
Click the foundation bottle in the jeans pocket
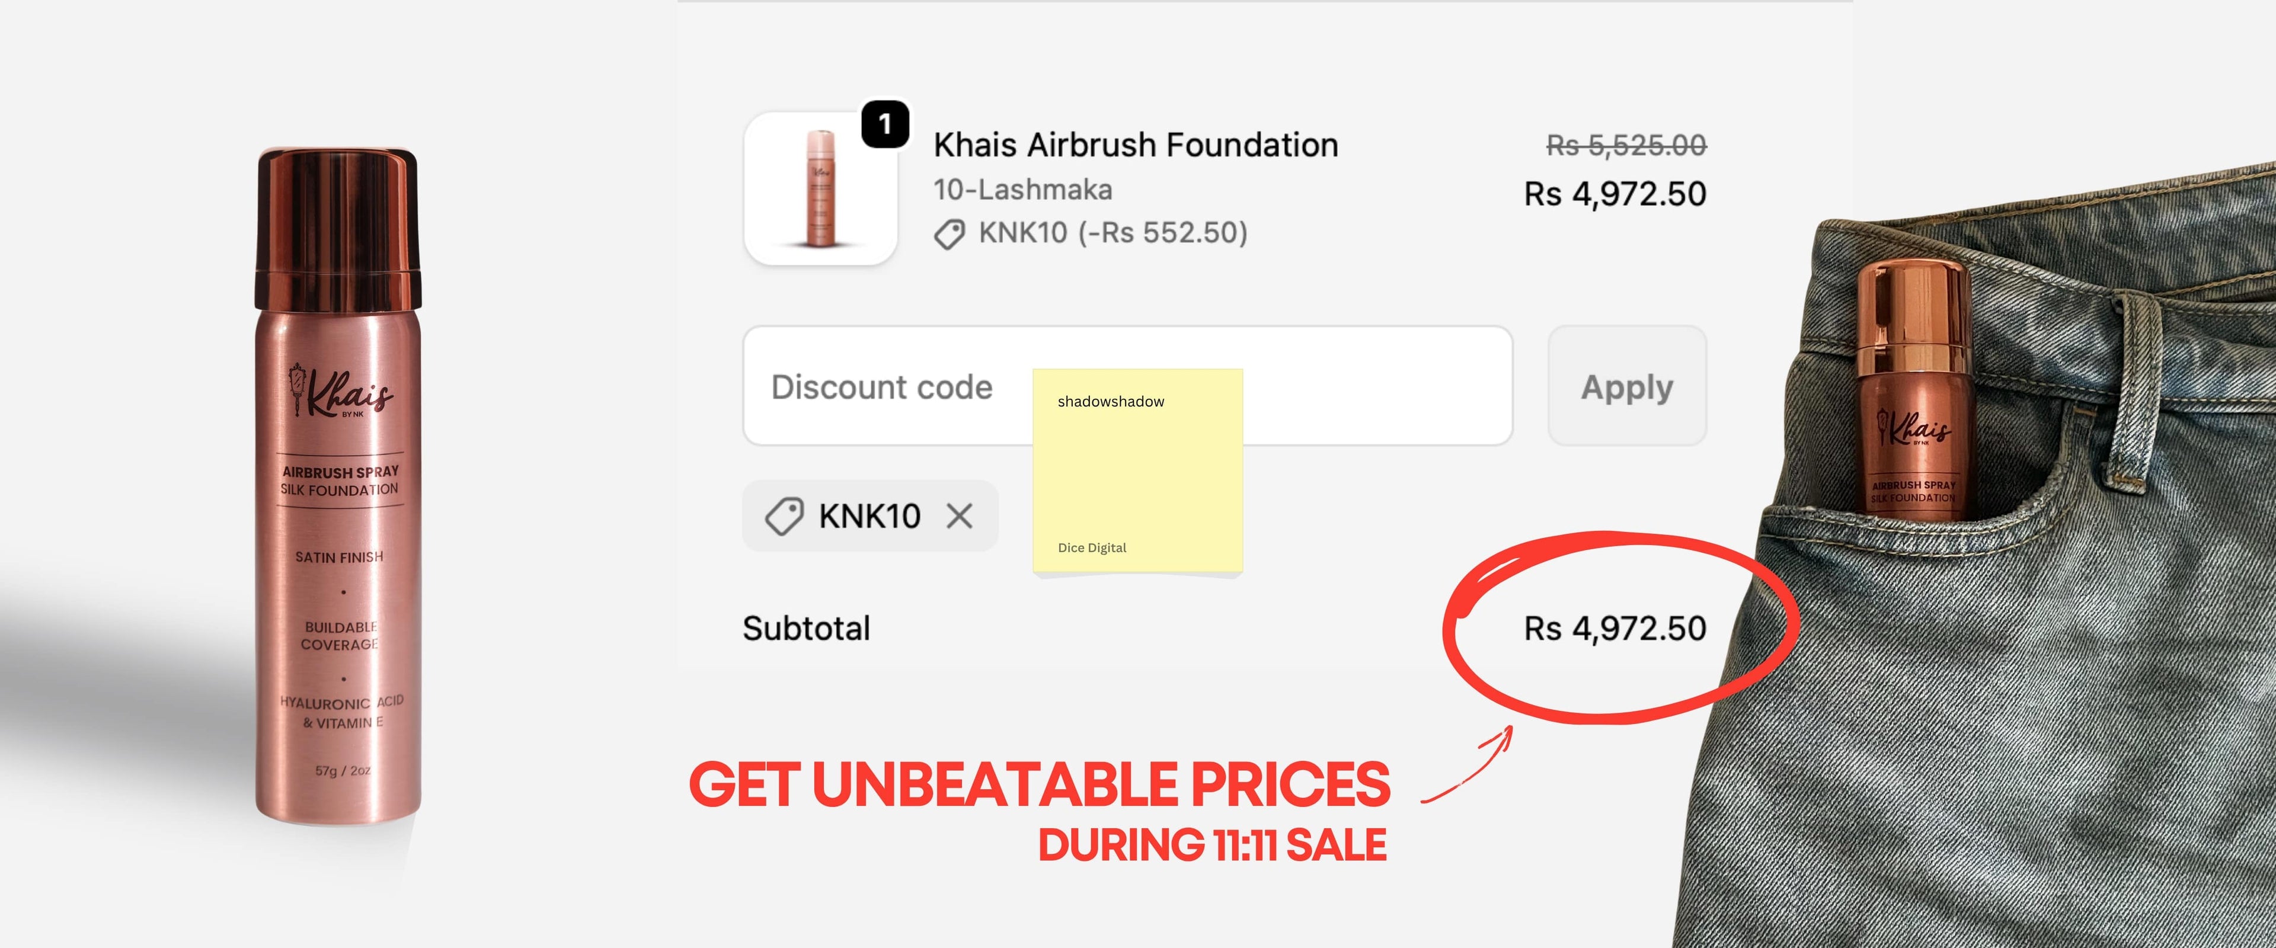coord(1913,389)
